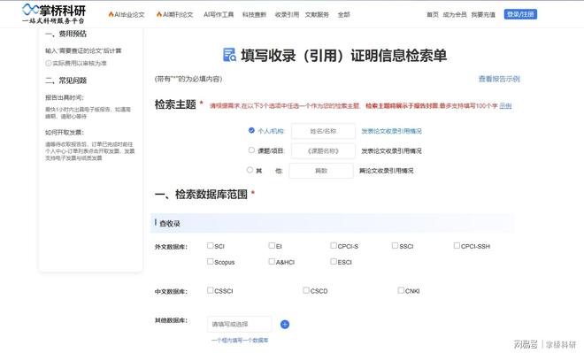
Task: Open the 文献服务 menu item
Action: 317,14
